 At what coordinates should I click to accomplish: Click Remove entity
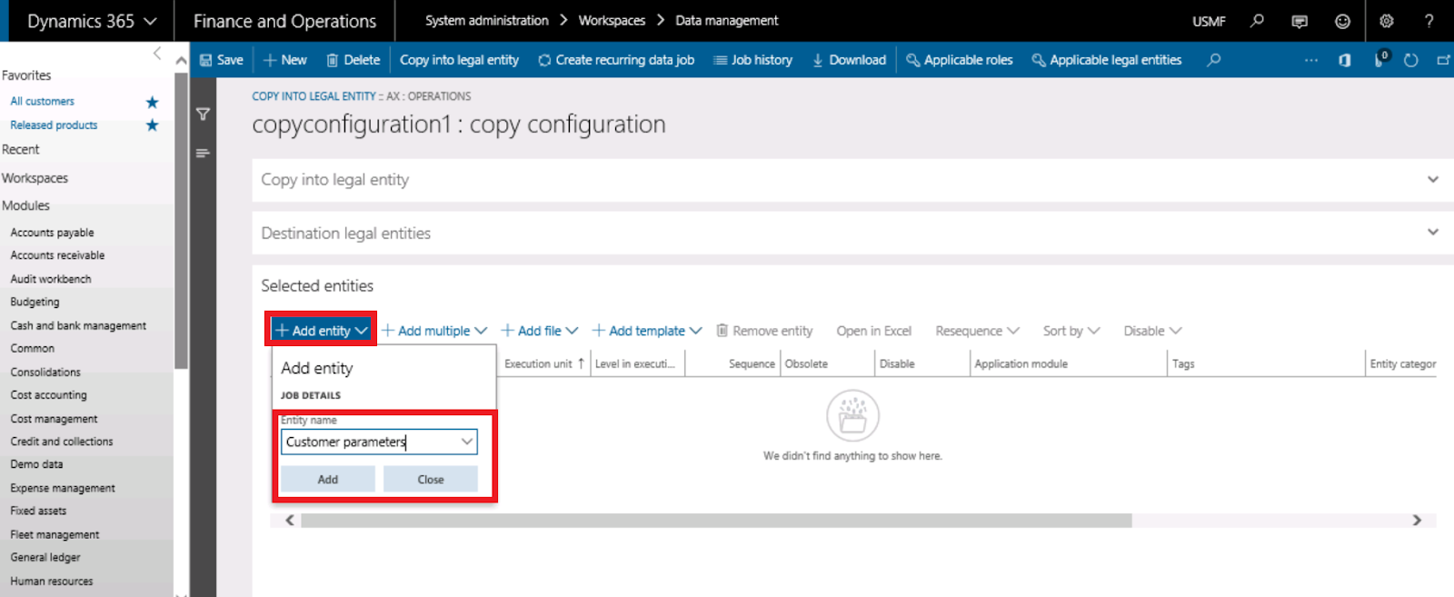764,331
